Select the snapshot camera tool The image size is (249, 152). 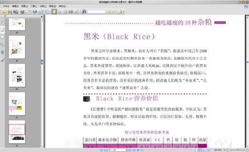click(71, 12)
